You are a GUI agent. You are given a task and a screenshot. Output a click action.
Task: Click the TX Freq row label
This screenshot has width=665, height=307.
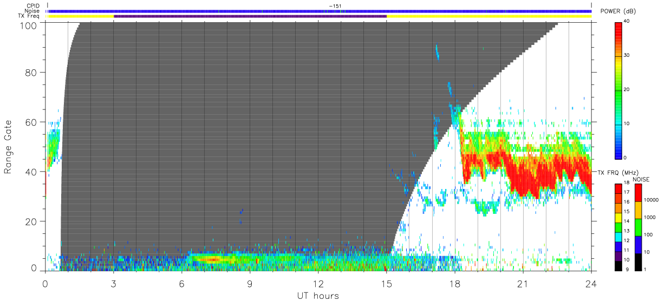29,16
